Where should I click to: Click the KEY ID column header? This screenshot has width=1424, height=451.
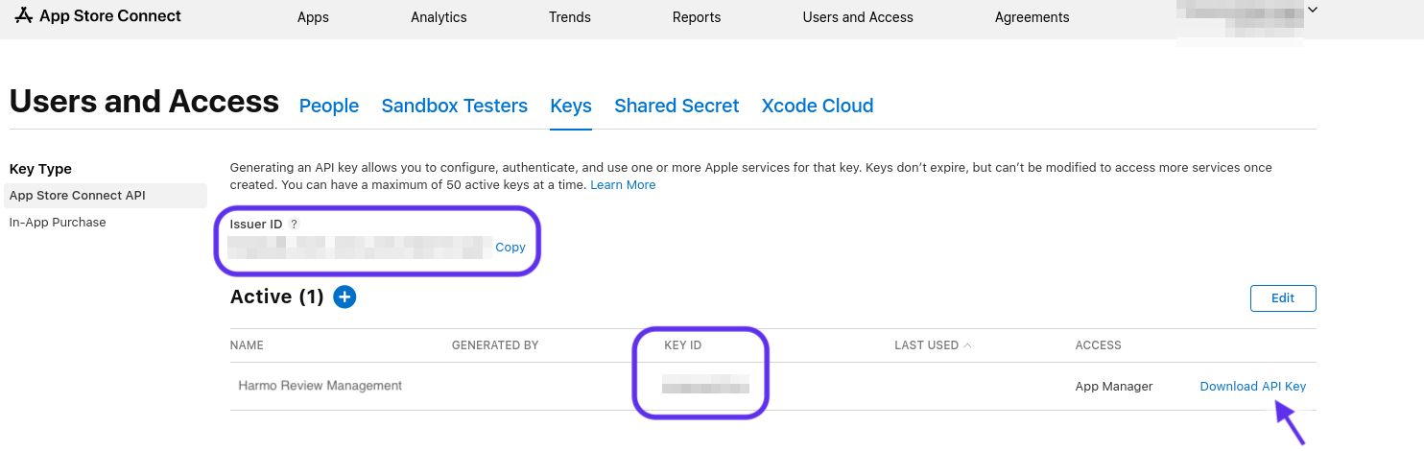(683, 345)
